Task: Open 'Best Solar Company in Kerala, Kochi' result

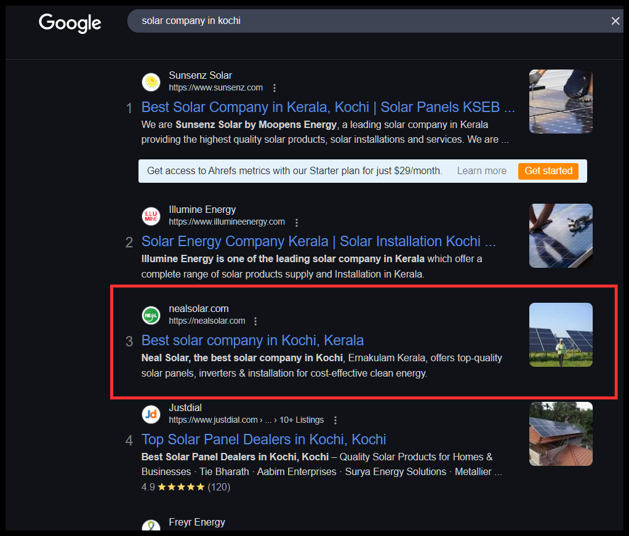Action: click(x=328, y=107)
